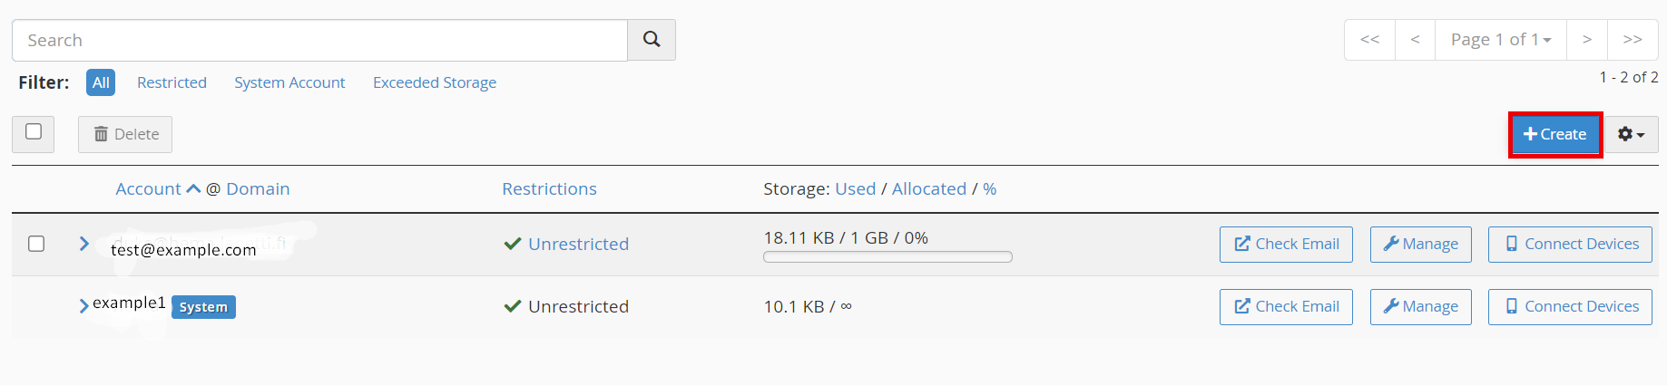This screenshot has height=385, width=1667.
Task: Connect Devices for test@example.com
Action: point(1570,245)
